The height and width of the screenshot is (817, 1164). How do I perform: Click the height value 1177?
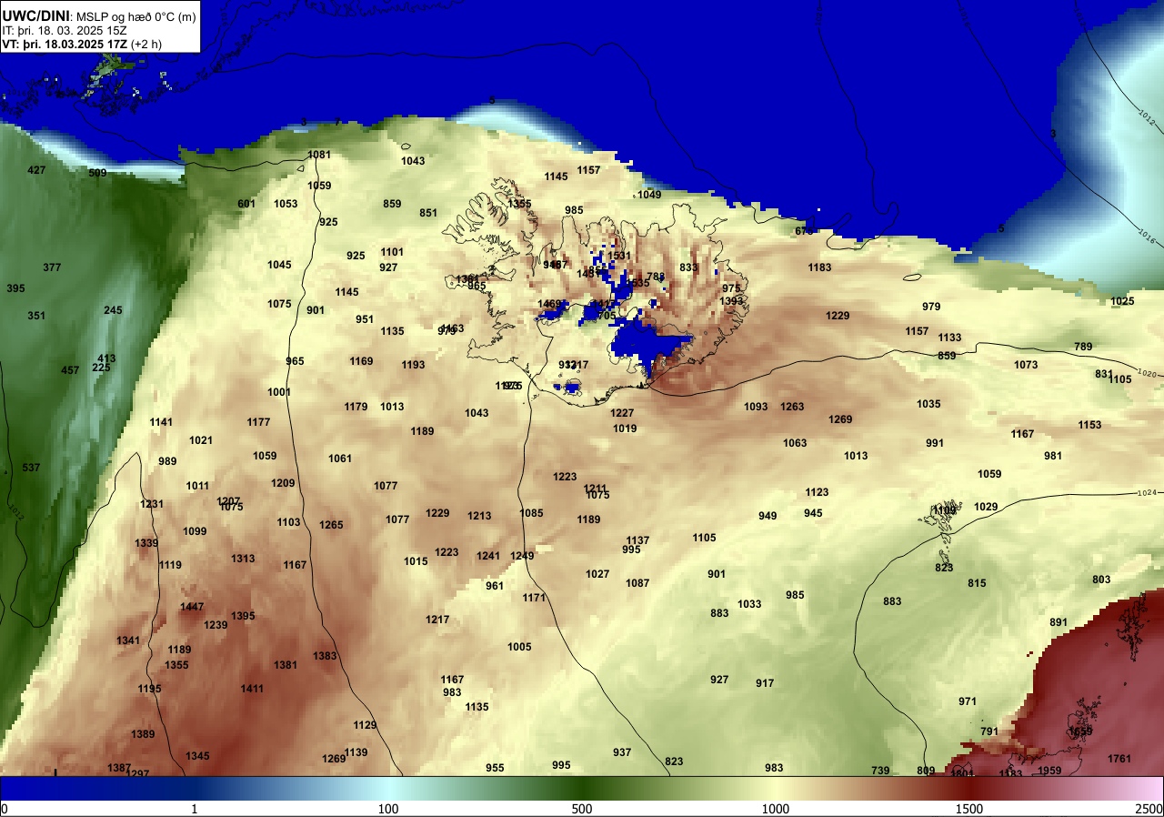(258, 422)
